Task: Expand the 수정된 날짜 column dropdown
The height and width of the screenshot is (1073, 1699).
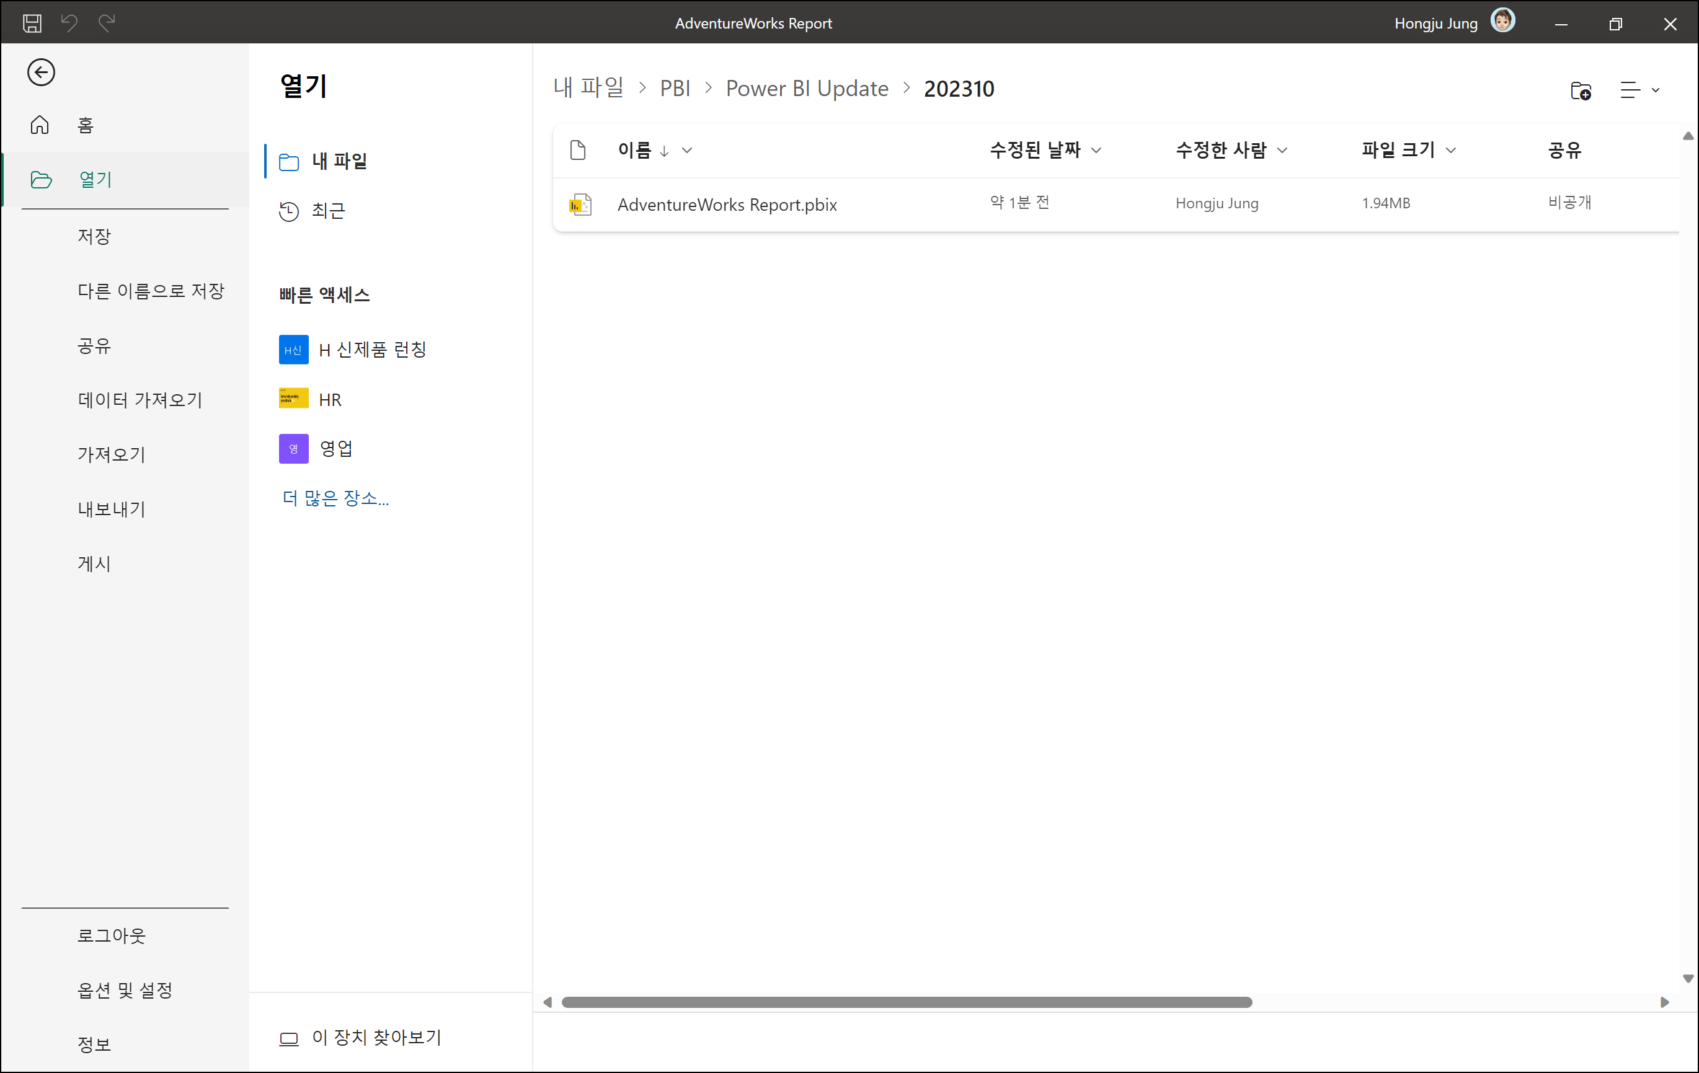Action: coord(1096,150)
